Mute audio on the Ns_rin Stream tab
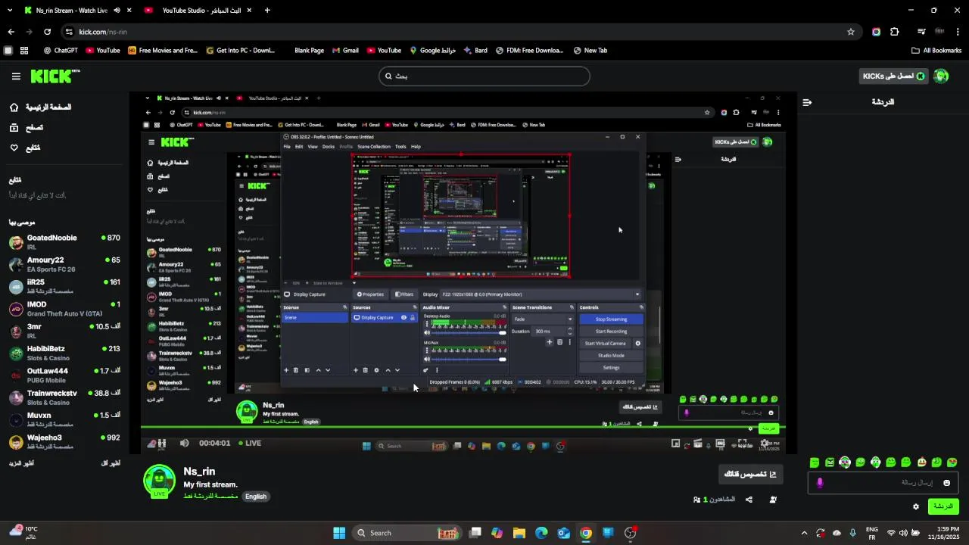 coord(117,11)
